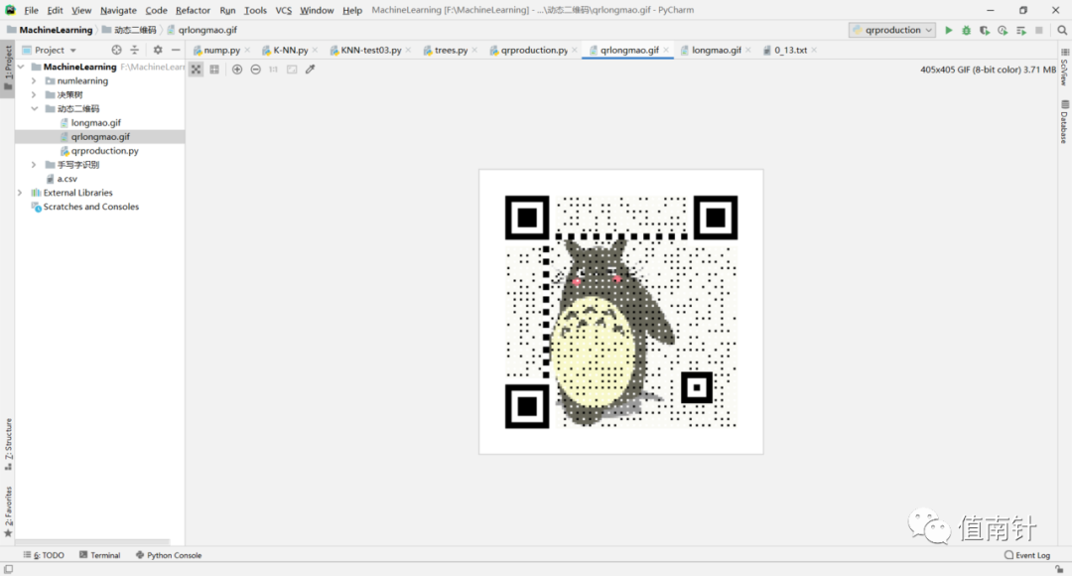The height and width of the screenshot is (576, 1072).
Task: Collapse the MachineLearning root folder
Action: 21,68
